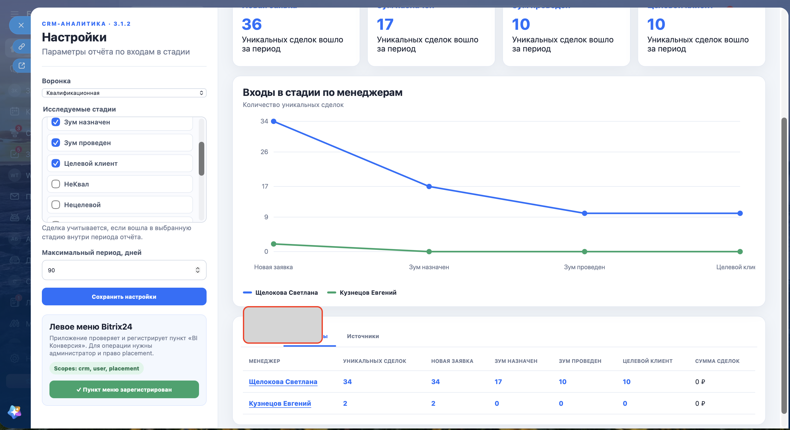Open the calendar icon in left sidebar
Viewport: 790px width, 430px height.
click(x=14, y=111)
